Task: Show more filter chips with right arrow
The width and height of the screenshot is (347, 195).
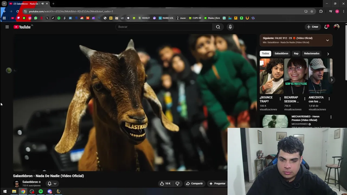Action: 328,54
